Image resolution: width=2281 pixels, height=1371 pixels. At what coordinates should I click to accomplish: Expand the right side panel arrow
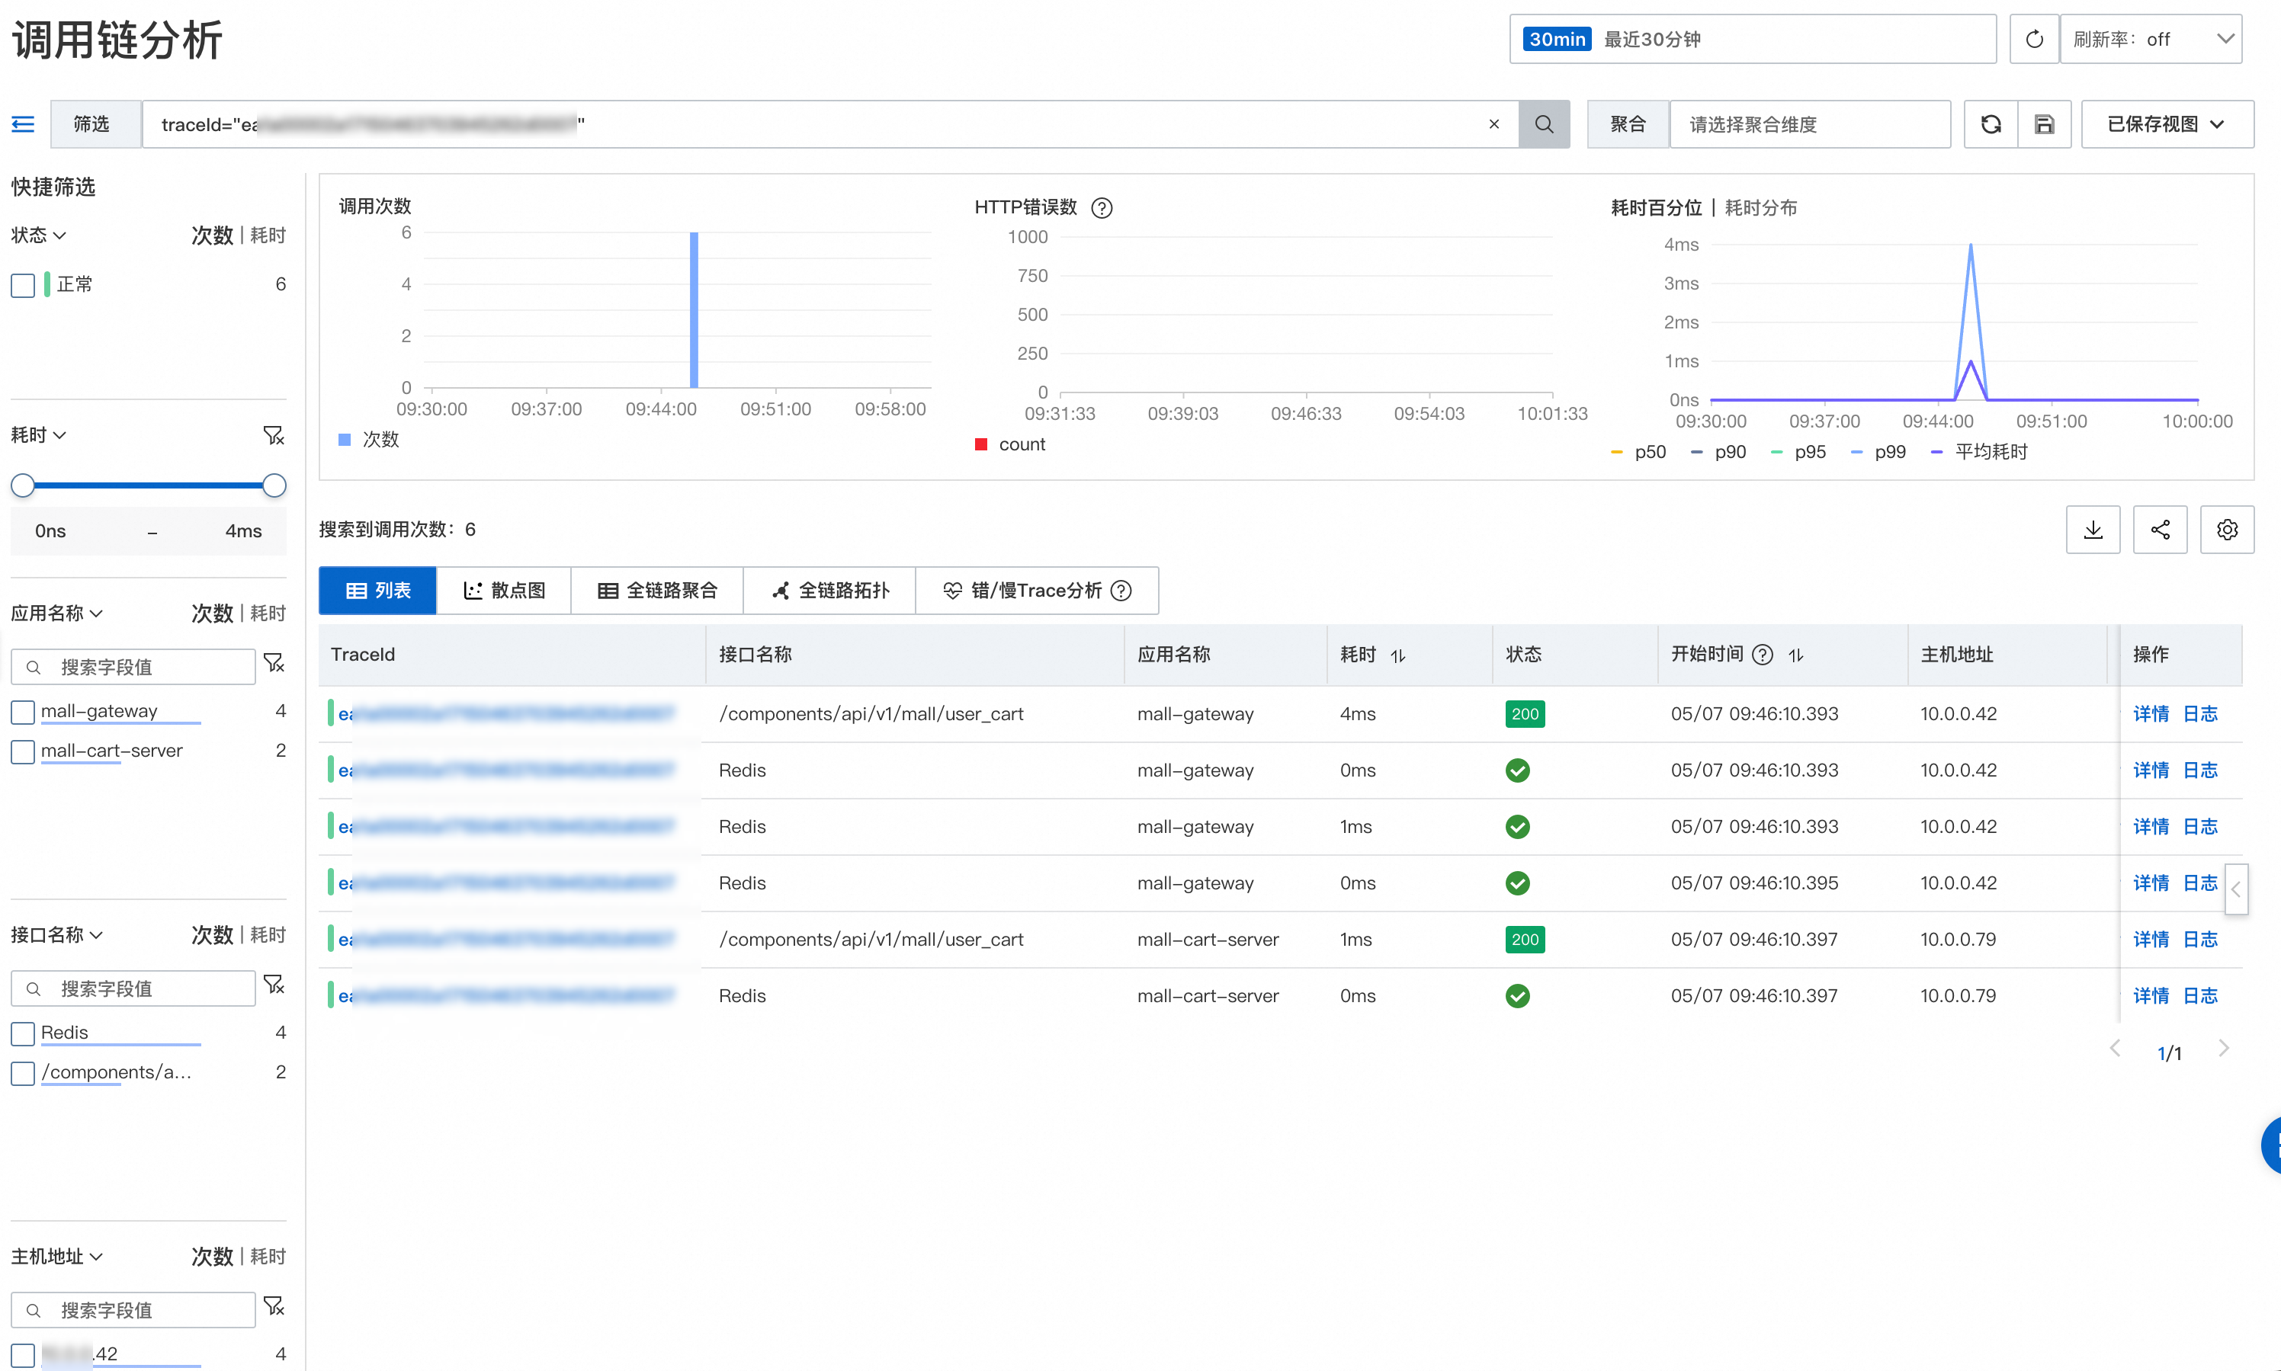tap(2236, 889)
